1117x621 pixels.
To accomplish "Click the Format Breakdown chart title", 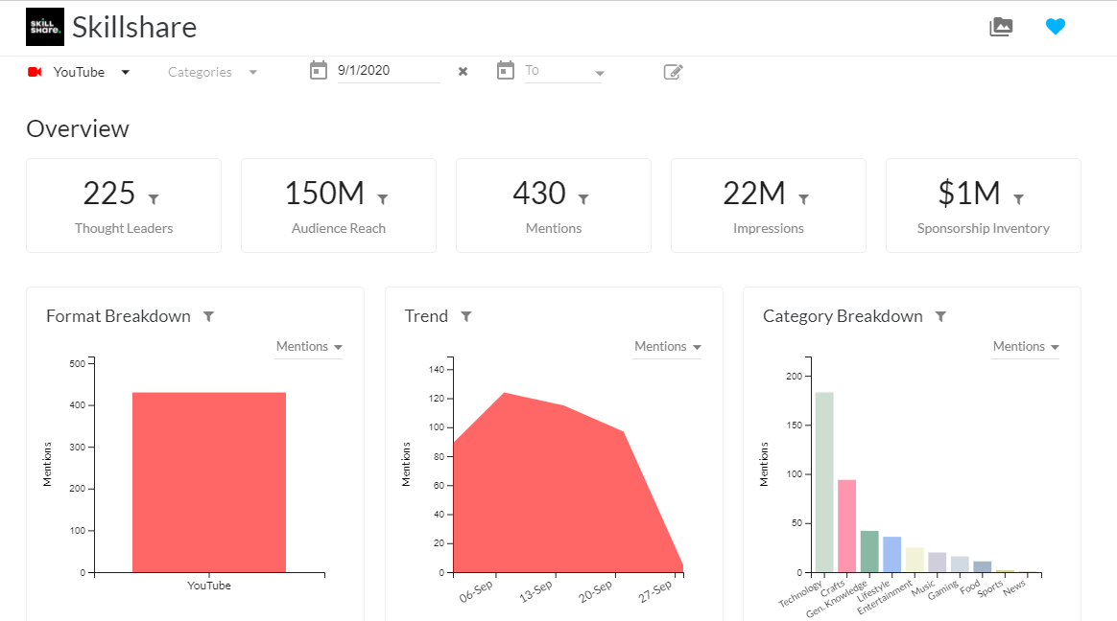I will click(118, 316).
